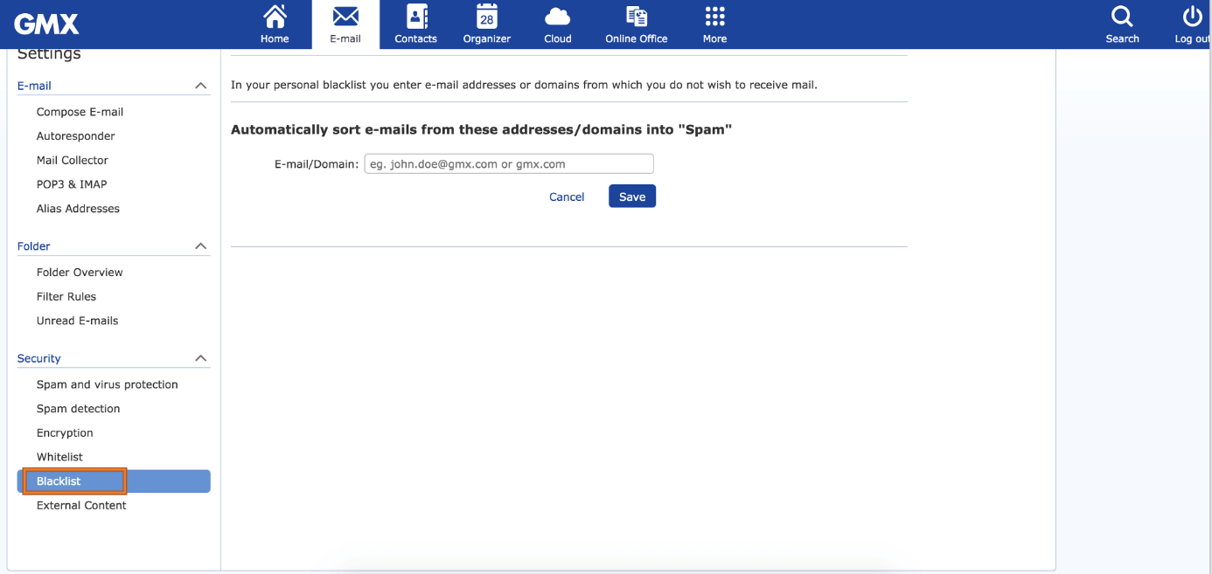Image resolution: width=1212 pixels, height=574 pixels.
Task: Open the Home icon in top navigation
Action: click(x=275, y=17)
